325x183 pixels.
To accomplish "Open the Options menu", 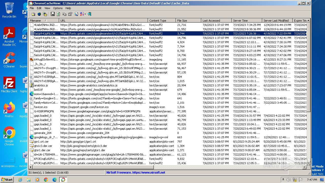I will point(58,8).
